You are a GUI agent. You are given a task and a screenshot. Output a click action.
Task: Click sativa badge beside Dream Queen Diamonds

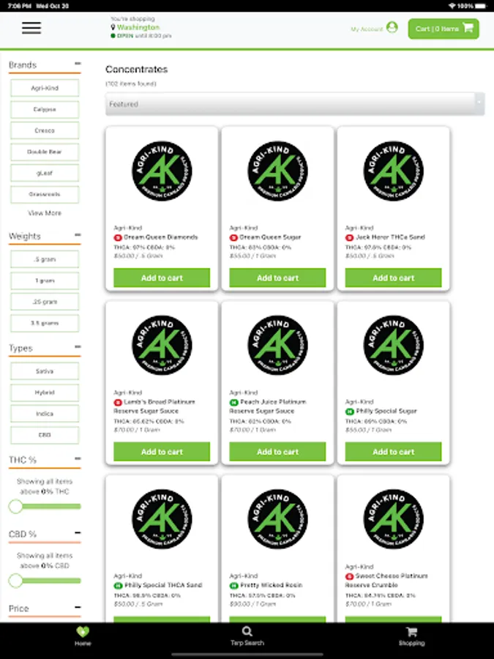[118, 237]
